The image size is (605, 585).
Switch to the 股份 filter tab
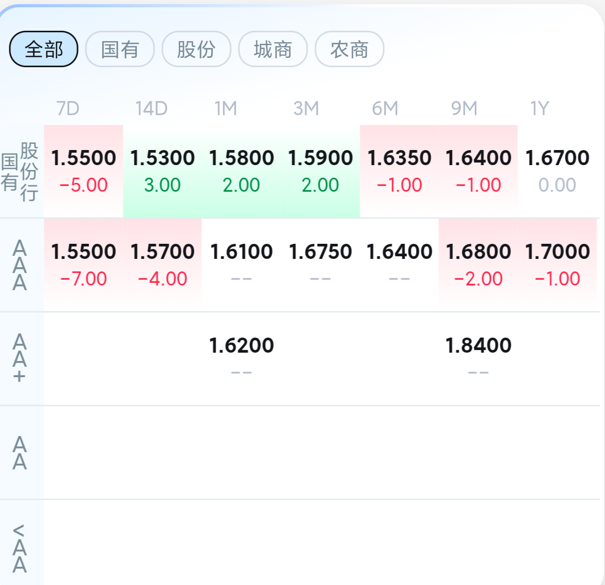pyautogui.click(x=196, y=49)
